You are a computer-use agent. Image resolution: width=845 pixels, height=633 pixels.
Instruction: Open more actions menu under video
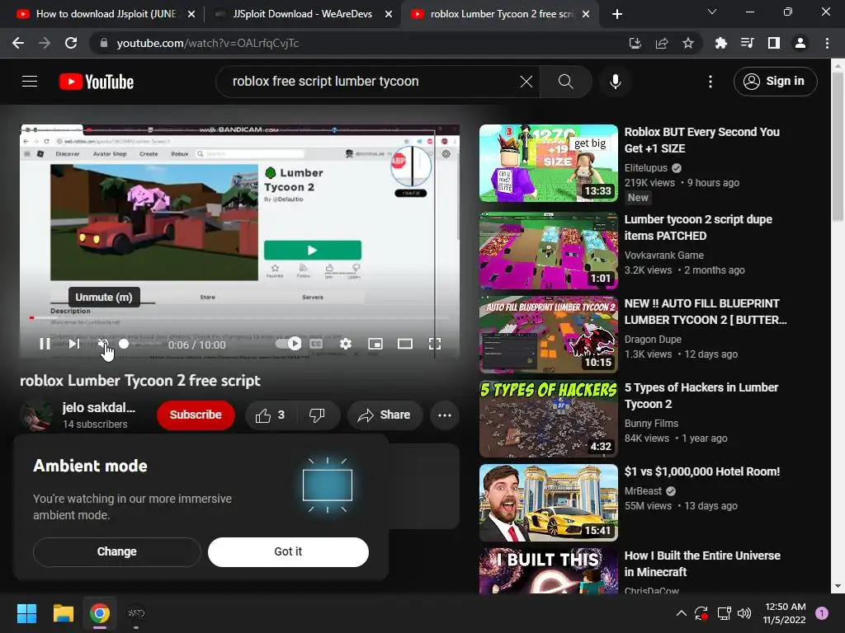coord(445,415)
